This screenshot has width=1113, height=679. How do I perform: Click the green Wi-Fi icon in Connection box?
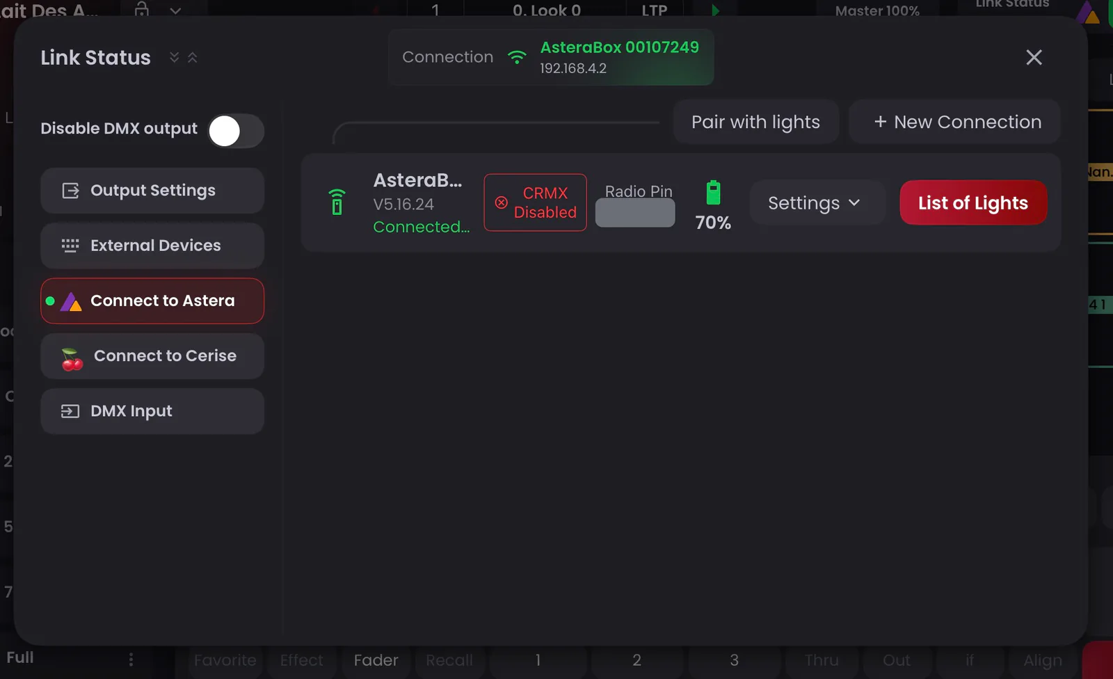click(x=517, y=57)
